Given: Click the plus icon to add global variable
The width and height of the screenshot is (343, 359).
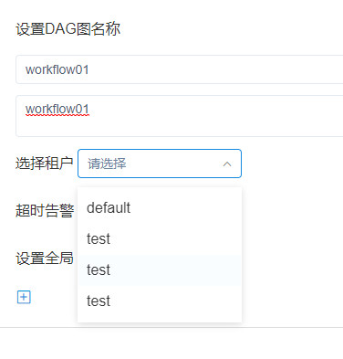Looking at the screenshot, I should pos(24,297).
